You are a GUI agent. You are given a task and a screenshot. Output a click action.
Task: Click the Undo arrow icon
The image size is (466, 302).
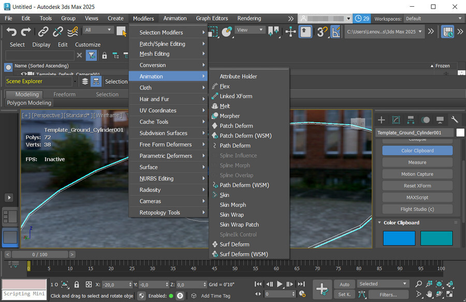11,32
